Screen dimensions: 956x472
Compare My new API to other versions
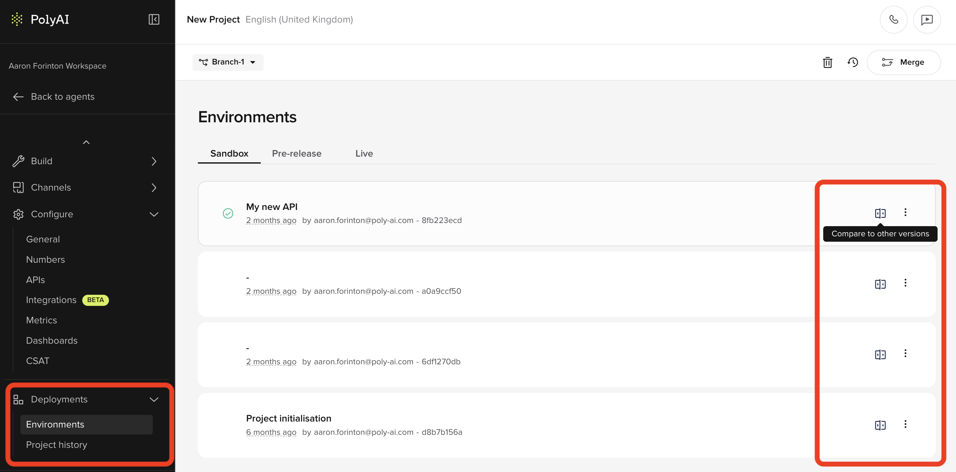tap(880, 213)
